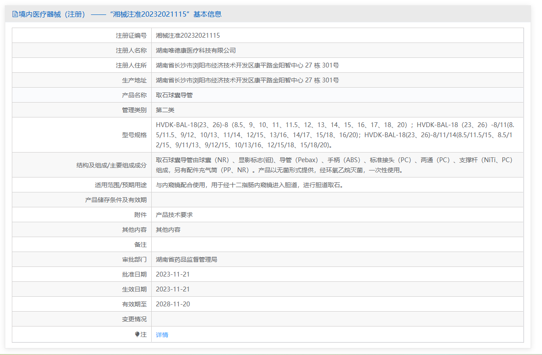Click the document icon in the header
The width and height of the screenshot is (542, 355).
15,14
